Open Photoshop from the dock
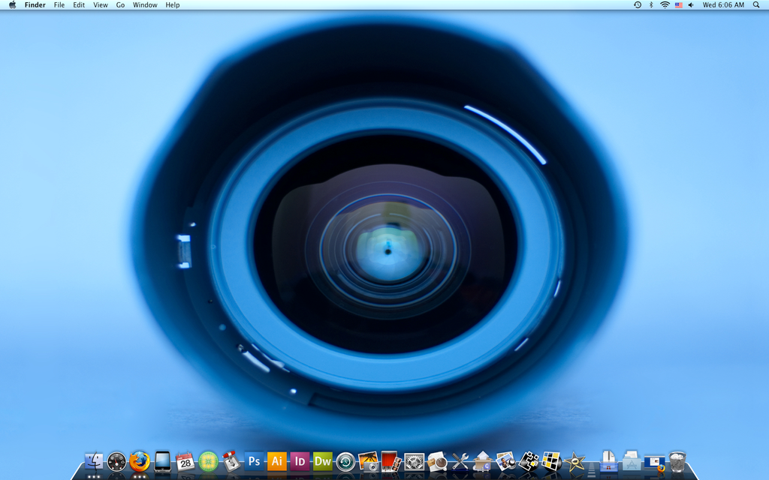769x480 pixels. 254,461
